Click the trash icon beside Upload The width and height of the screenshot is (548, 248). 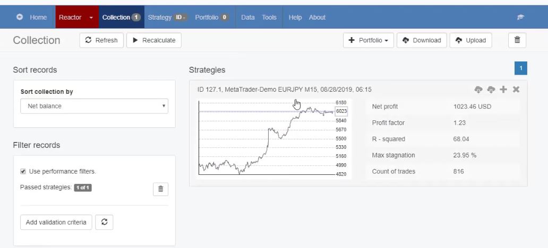point(517,40)
